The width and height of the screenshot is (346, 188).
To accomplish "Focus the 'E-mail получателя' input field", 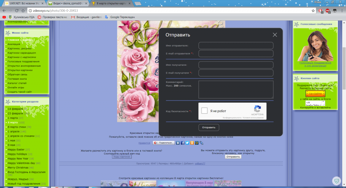I will coord(236,73).
